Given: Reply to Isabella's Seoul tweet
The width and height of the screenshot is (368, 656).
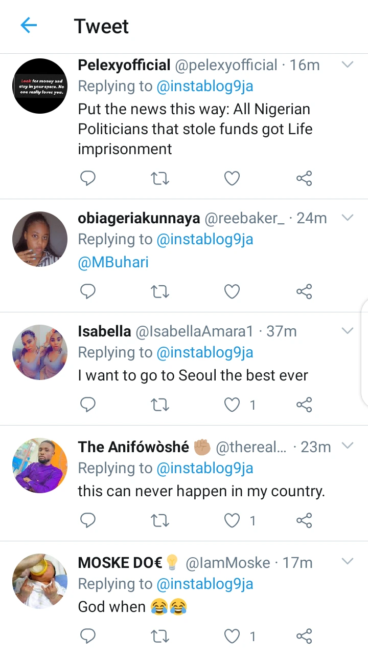Looking at the screenshot, I should (x=88, y=405).
